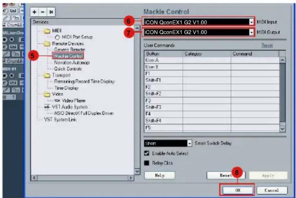Image resolution: width=296 pixels, height=198 pixels.
Task: Select the F4 row in commands table
Action: click(x=212, y=114)
